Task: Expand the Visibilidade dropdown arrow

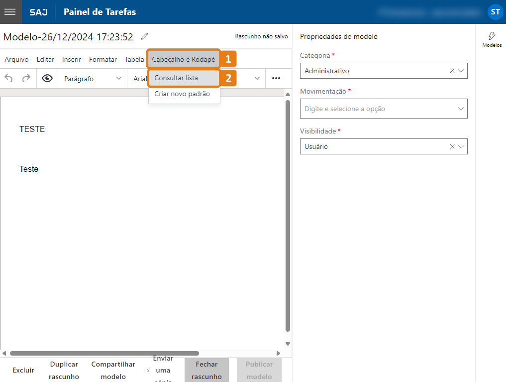Action: pos(461,146)
